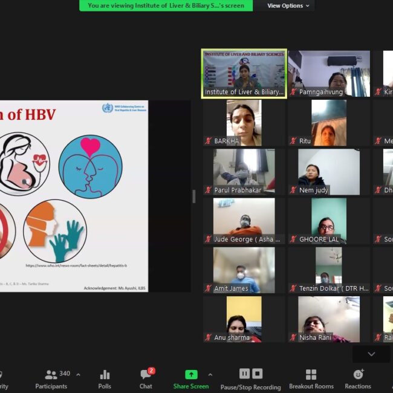Click the muted mic icon on Amit James

[209, 288]
